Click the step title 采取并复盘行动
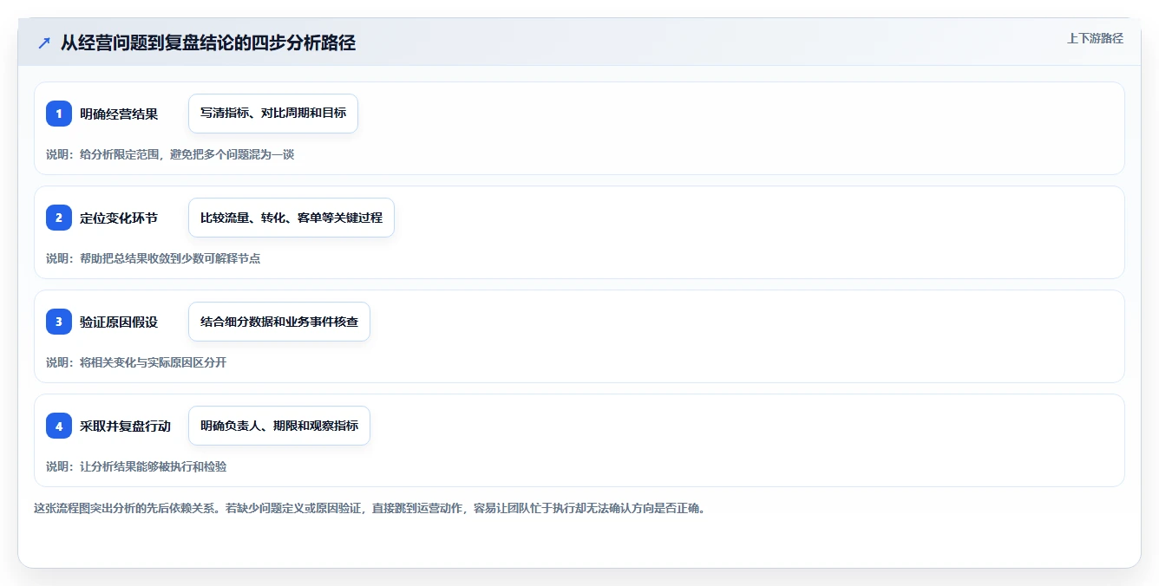This screenshot has width=1159, height=586. [125, 426]
